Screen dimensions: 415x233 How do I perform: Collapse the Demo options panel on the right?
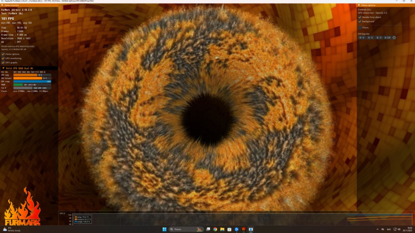[x=359, y=5]
